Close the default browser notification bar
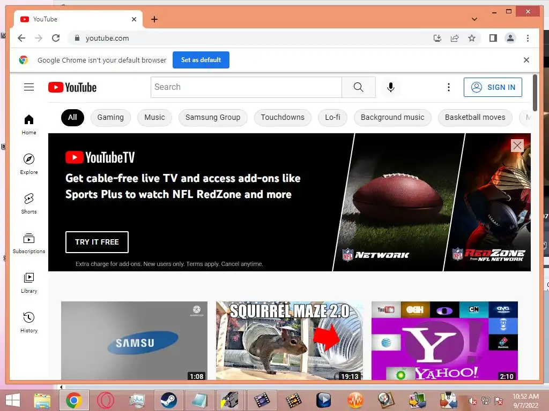The height and width of the screenshot is (411, 549). point(526,60)
